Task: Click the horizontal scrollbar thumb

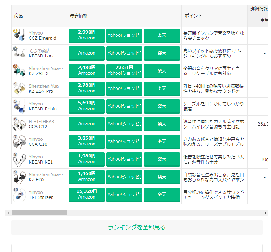Action: tap(39, 213)
